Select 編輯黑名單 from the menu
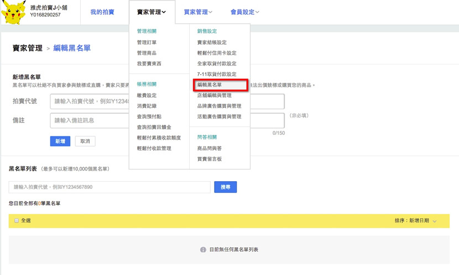 (x=210, y=85)
